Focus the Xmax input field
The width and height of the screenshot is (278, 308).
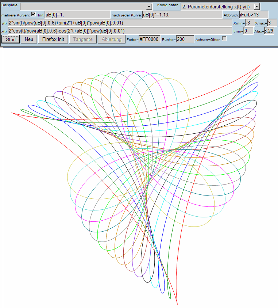click(272, 23)
